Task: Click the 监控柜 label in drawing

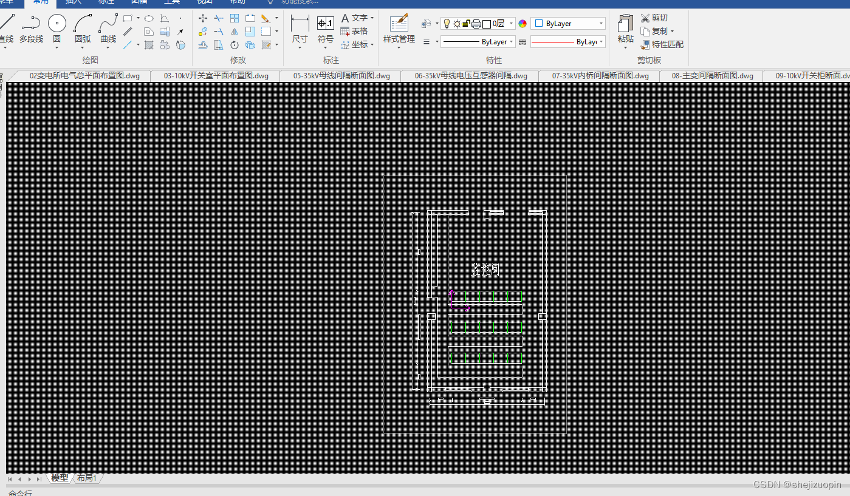Action: (x=485, y=270)
